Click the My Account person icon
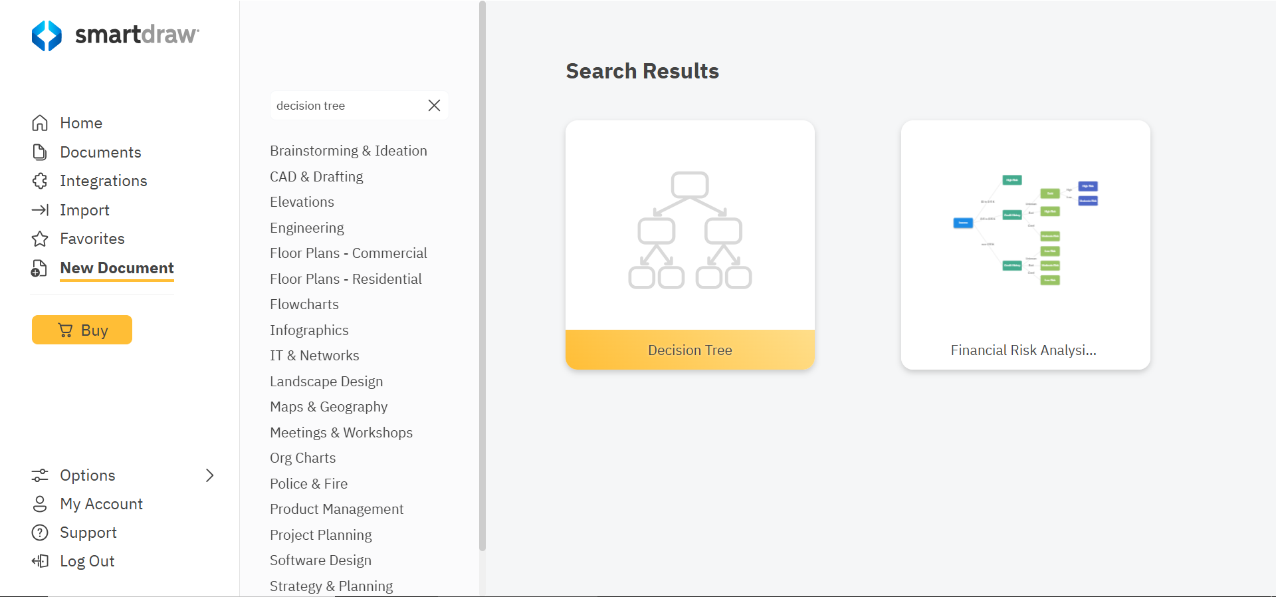 pos(40,504)
